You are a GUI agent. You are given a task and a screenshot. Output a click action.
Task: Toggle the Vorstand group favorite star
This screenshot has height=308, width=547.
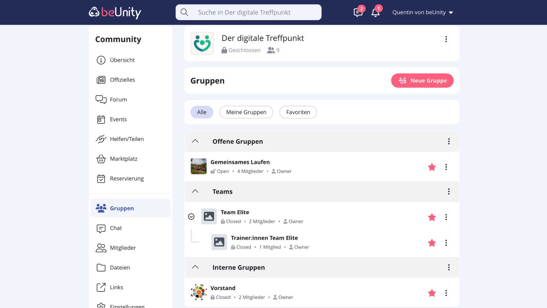click(432, 293)
